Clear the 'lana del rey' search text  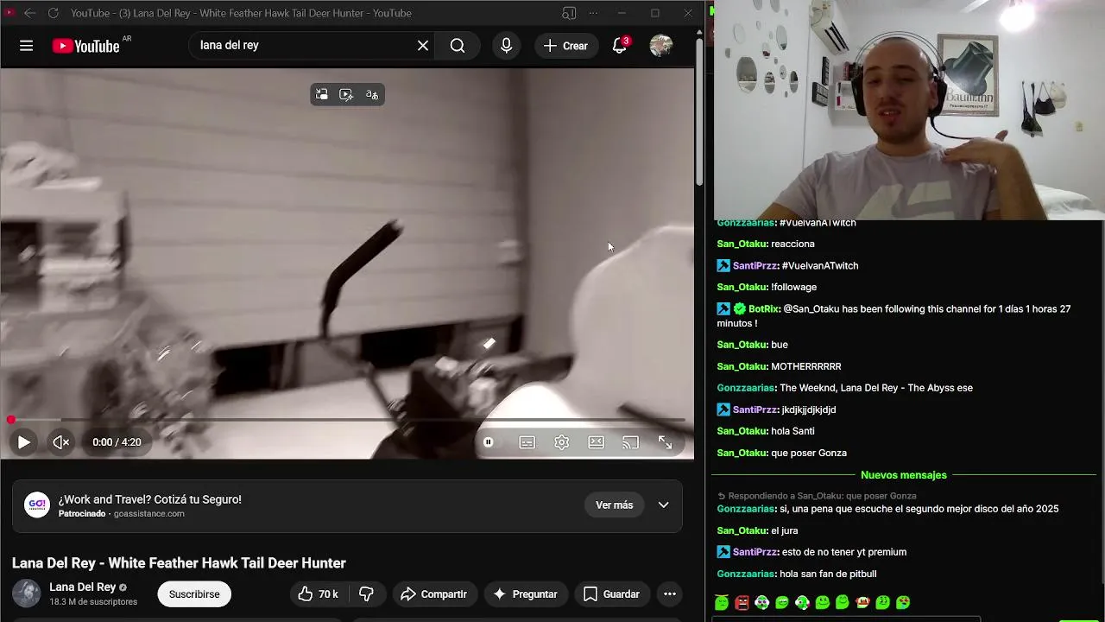pyautogui.click(x=423, y=46)
